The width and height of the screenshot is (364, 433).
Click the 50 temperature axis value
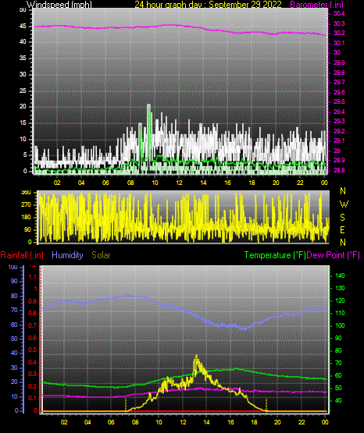(338, 389)
